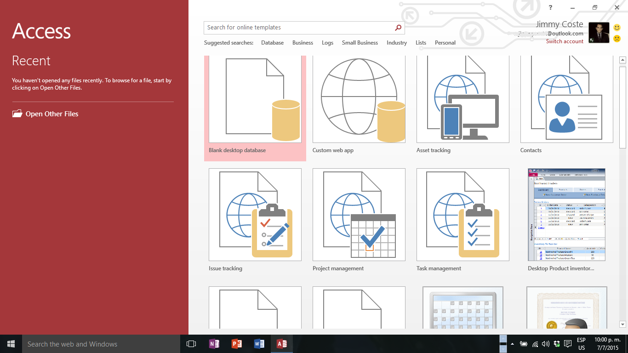Click the search magnifier icon
This screenshot has width=628, height=353.
tap(398, 28)
